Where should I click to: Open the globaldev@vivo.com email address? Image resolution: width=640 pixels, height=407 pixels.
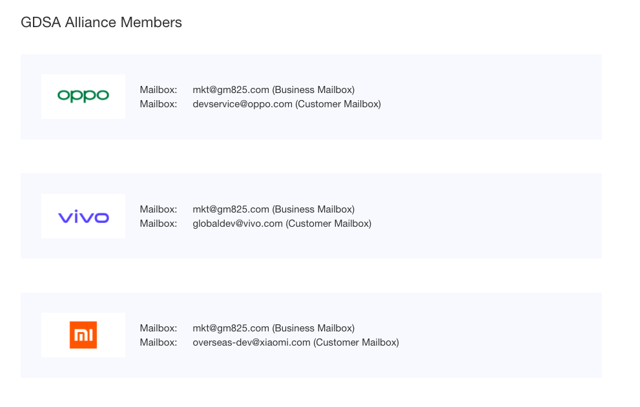pos(238,224)
